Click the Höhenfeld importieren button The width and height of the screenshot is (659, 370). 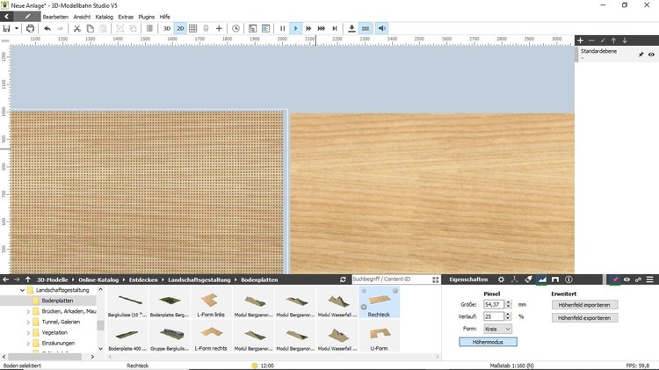coord(584,305)
